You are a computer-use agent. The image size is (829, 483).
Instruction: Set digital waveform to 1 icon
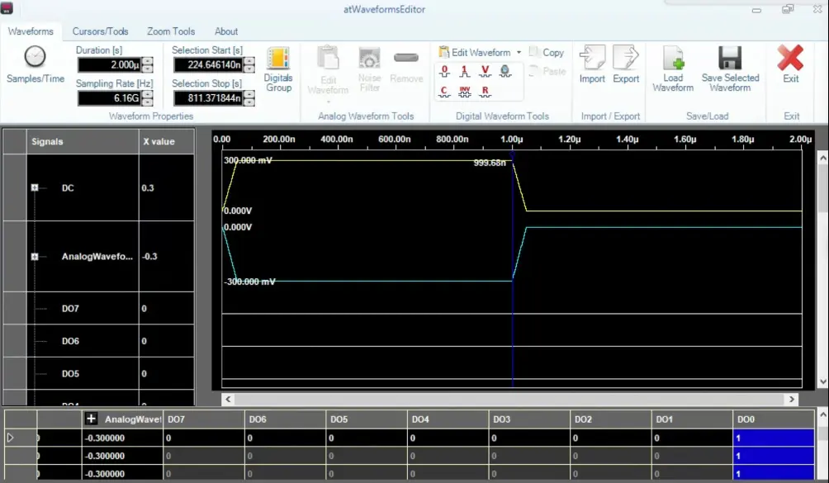(464, 71)
